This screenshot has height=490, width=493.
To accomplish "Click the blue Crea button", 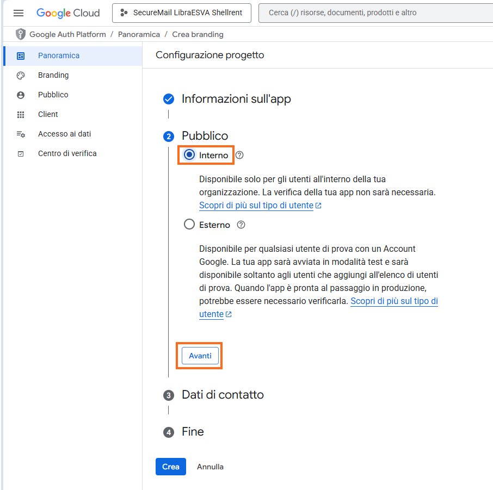I will (x=170, y=467).
